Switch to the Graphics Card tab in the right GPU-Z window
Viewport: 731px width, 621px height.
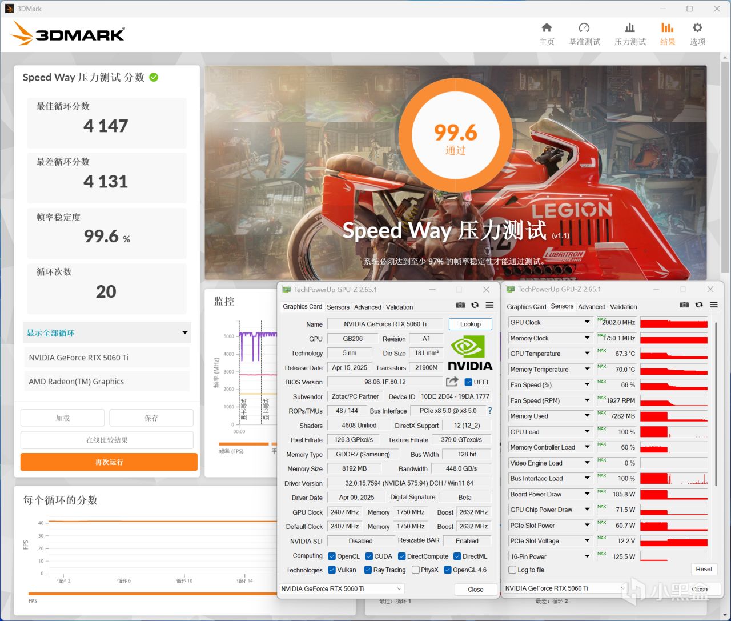pyautogui.click(x=527, y=307)
